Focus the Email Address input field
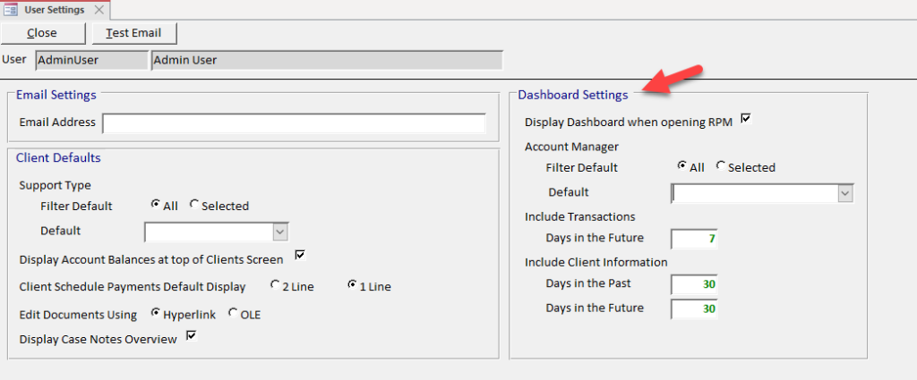The width and height of the screenshot is (917, 380). 294,123
